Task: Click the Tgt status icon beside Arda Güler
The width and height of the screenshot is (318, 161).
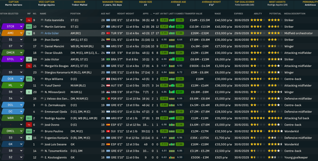Action: tap(29, 33)
